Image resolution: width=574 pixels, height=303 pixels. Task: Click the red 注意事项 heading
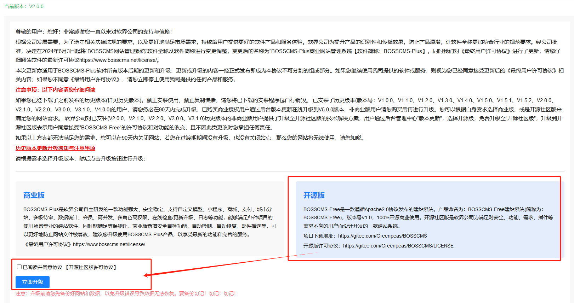coord(55,90)
